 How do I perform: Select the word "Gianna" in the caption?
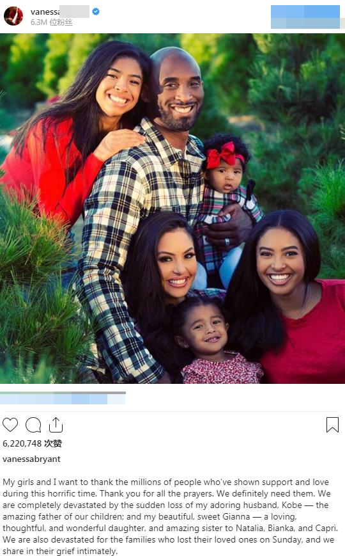(x=236, y=516)
